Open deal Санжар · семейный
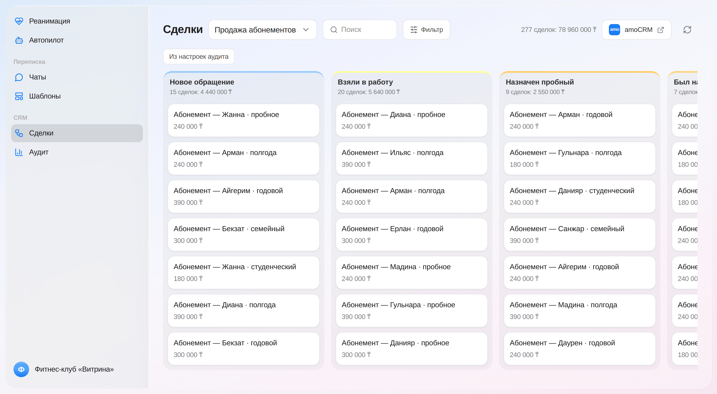Viewport: 717px width, 394px height. pos(580,234)
